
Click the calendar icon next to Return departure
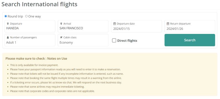(x=168, y=24)
